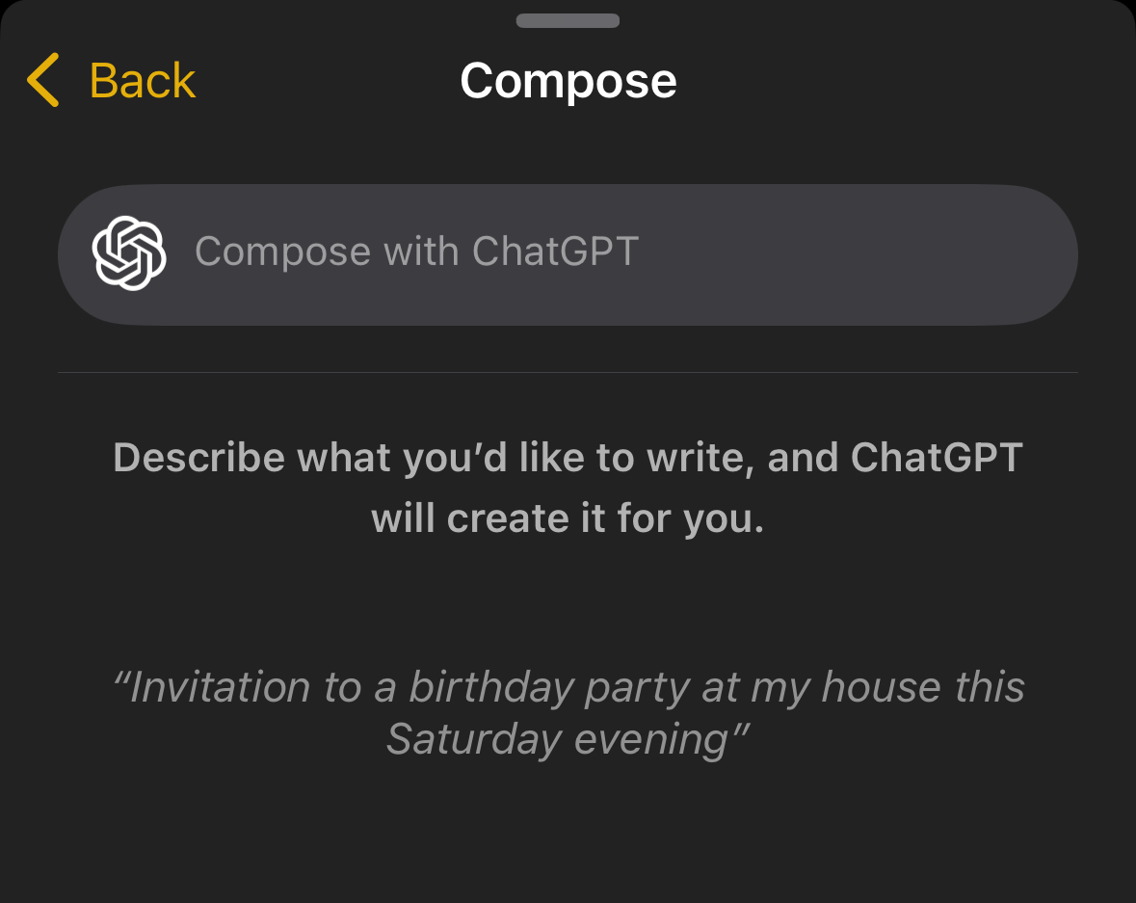
Task: Focus the "Compose with ChatGPT" text field
Action: [568, 253]
